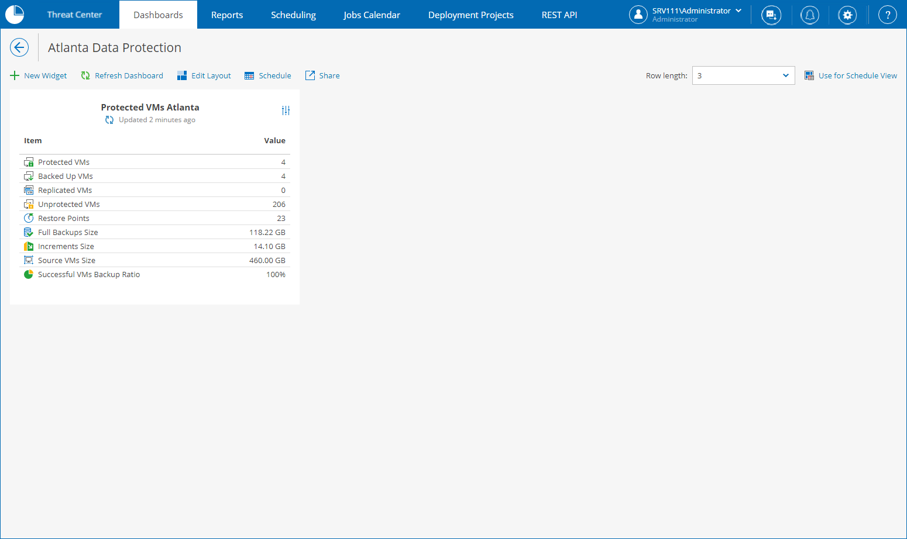The width and height of the screenshot is (907, 539).
Task: Click the Veeam ONE logo icon
Action: point(15,14)
